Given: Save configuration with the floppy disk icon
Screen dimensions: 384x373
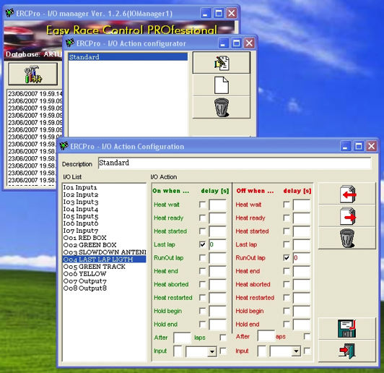Looking at the screenshot, I should (x=346, y=329).
